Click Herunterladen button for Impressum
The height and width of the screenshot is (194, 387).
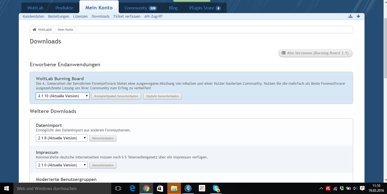103,165
